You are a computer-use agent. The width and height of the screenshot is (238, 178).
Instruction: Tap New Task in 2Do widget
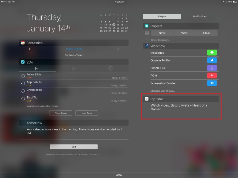pyautogui.click(x=87, y=113)
